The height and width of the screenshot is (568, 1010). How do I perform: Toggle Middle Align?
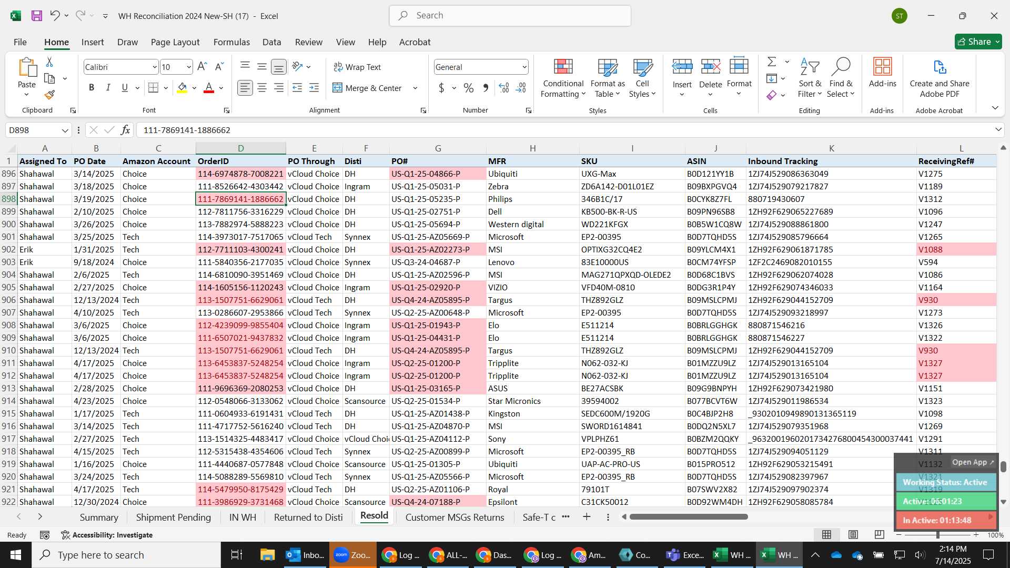[261, 66]
